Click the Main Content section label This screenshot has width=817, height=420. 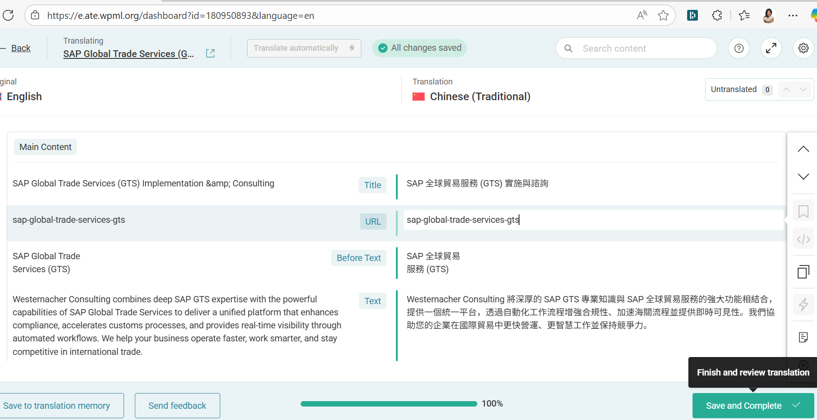[45, 147]
